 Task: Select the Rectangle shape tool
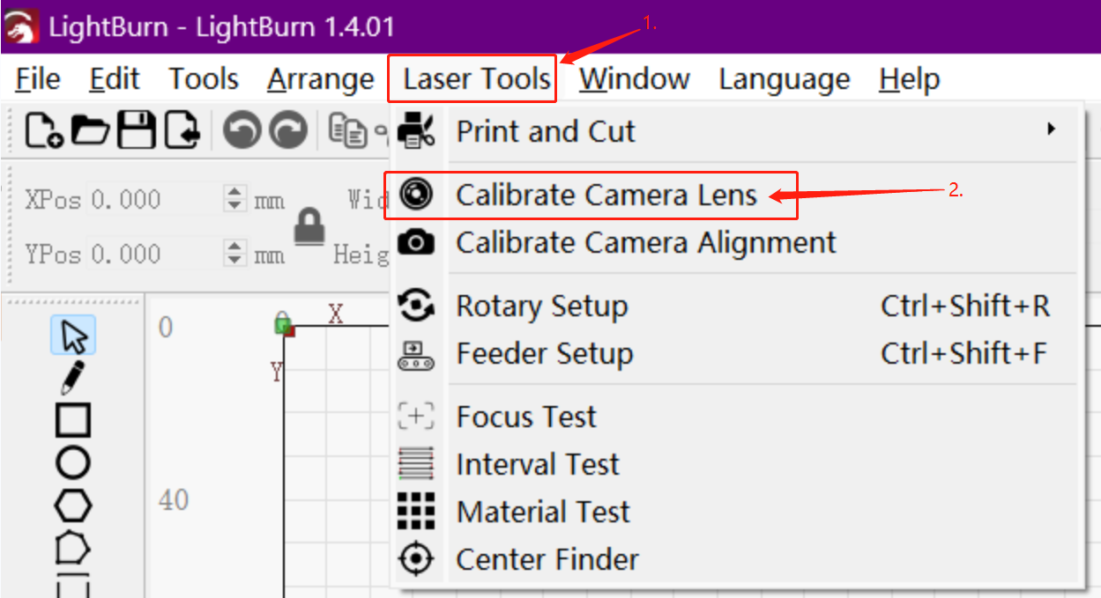click(73, 419)
